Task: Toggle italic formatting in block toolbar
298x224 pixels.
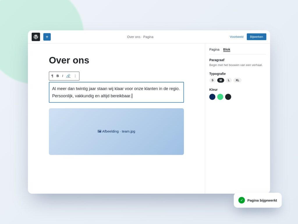Action: (x=63, y=76)
